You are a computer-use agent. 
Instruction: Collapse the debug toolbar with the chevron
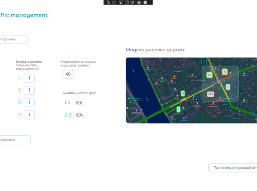(150, 2)
